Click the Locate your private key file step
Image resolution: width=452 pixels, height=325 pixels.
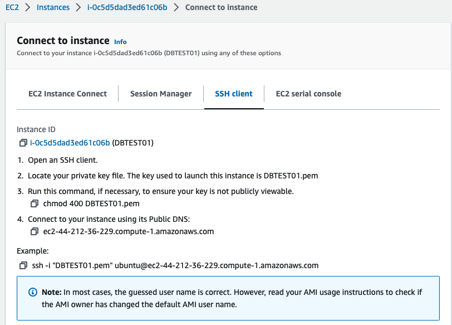pos(173,176)
